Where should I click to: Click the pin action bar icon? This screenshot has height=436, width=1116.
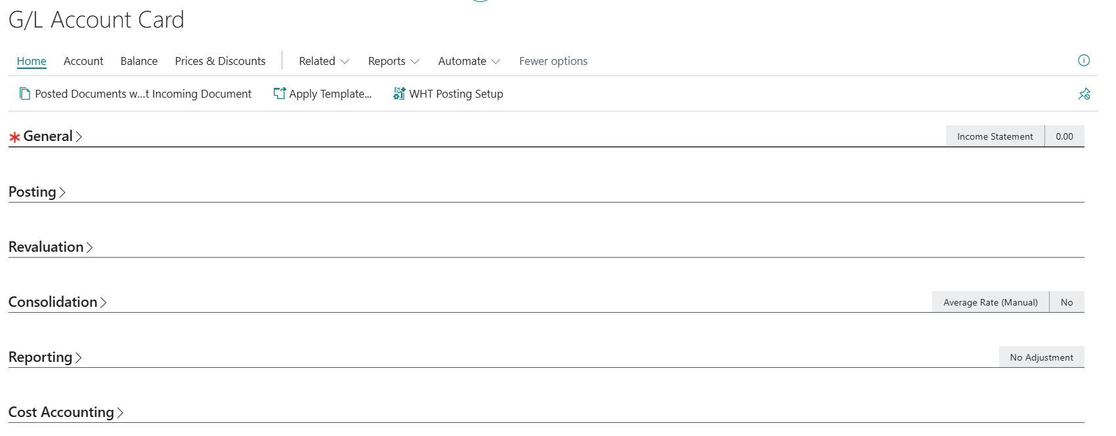[1084, 94]
